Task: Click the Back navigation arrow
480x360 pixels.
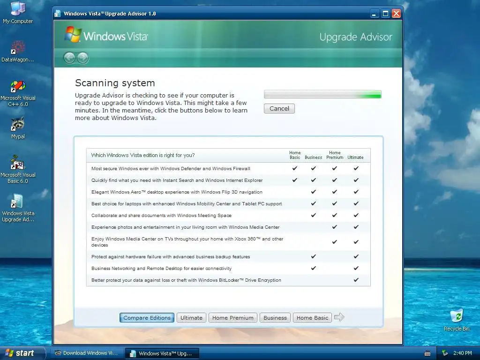Action: [x=69, y=58]
